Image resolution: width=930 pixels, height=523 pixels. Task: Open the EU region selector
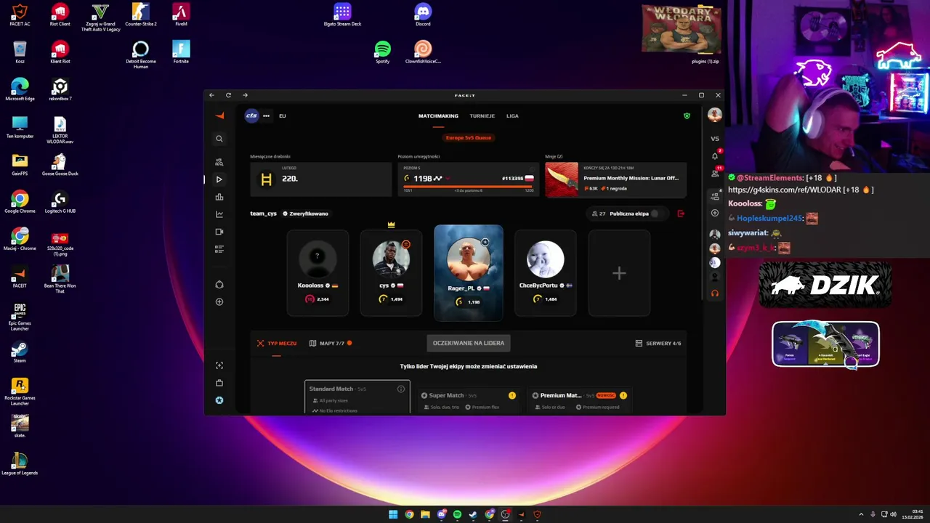coord(283,115)
